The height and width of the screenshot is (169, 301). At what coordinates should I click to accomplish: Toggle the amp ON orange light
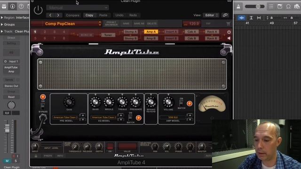43,97
